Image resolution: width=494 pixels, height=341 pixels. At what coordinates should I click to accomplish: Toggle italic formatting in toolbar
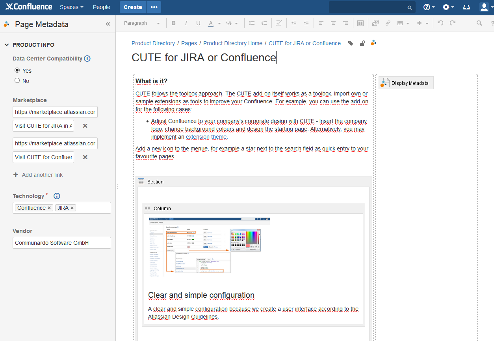[186, 23]
